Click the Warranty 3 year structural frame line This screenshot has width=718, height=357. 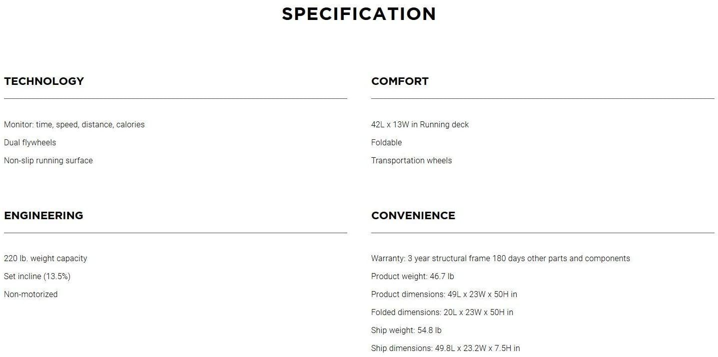(x=500, y=259)
